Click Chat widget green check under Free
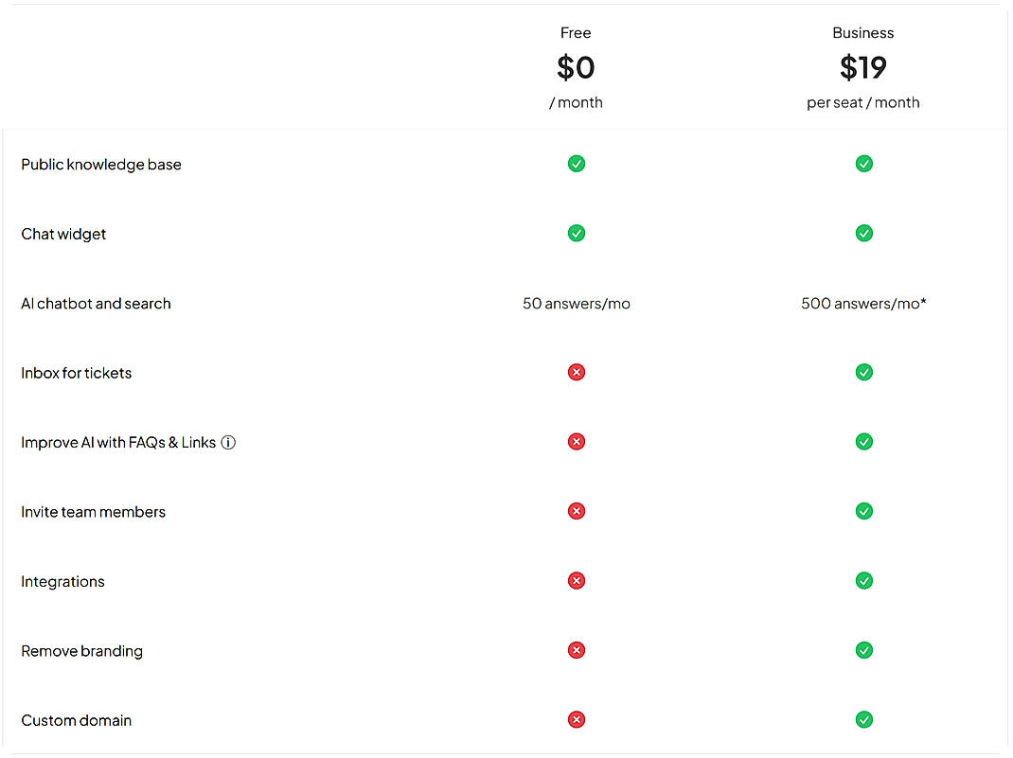 [577, 233]
